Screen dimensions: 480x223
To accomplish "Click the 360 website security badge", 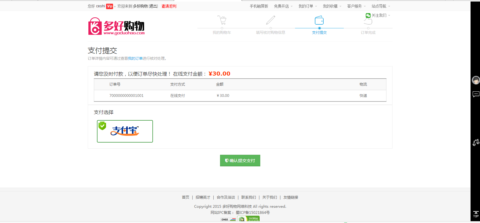I will click(x=248, y=219).
